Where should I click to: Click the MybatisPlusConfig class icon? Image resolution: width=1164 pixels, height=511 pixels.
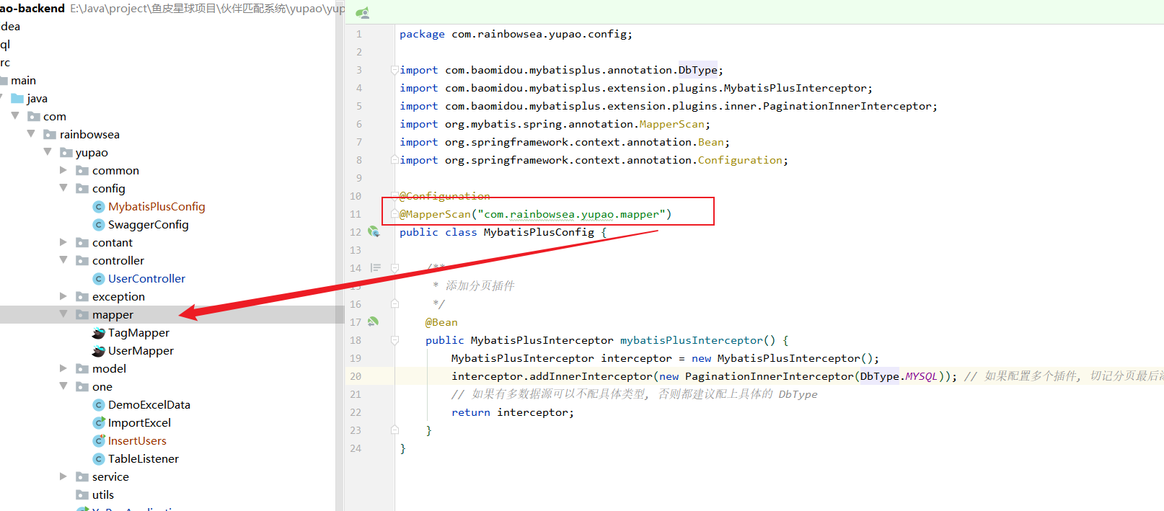point(99,207)
